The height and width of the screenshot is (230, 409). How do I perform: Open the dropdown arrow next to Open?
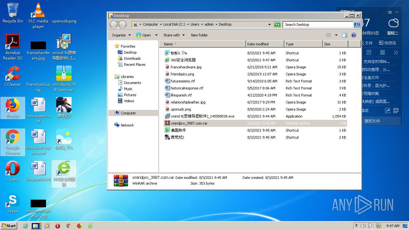point(156,35)
